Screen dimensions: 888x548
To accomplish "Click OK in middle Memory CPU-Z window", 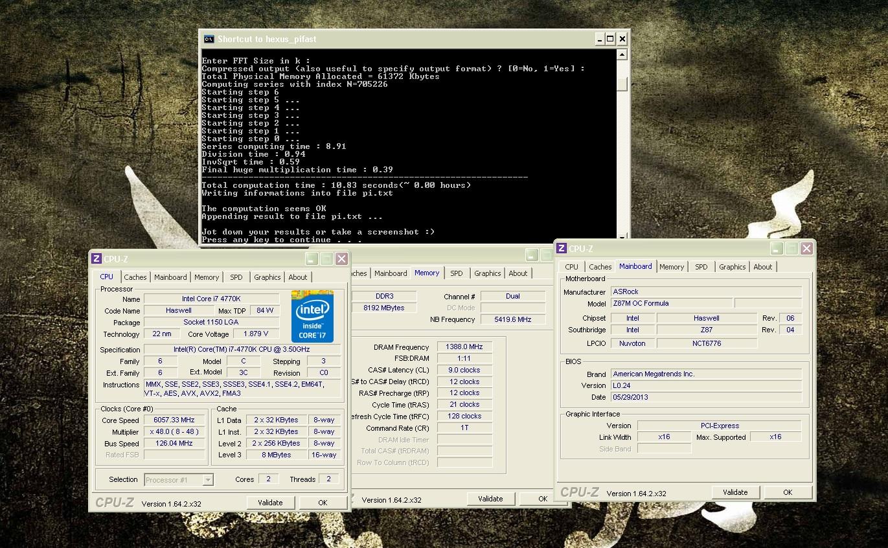I will click(543, 499).
